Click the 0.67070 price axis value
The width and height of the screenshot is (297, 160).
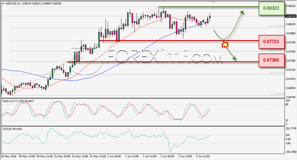coord(291,79)
